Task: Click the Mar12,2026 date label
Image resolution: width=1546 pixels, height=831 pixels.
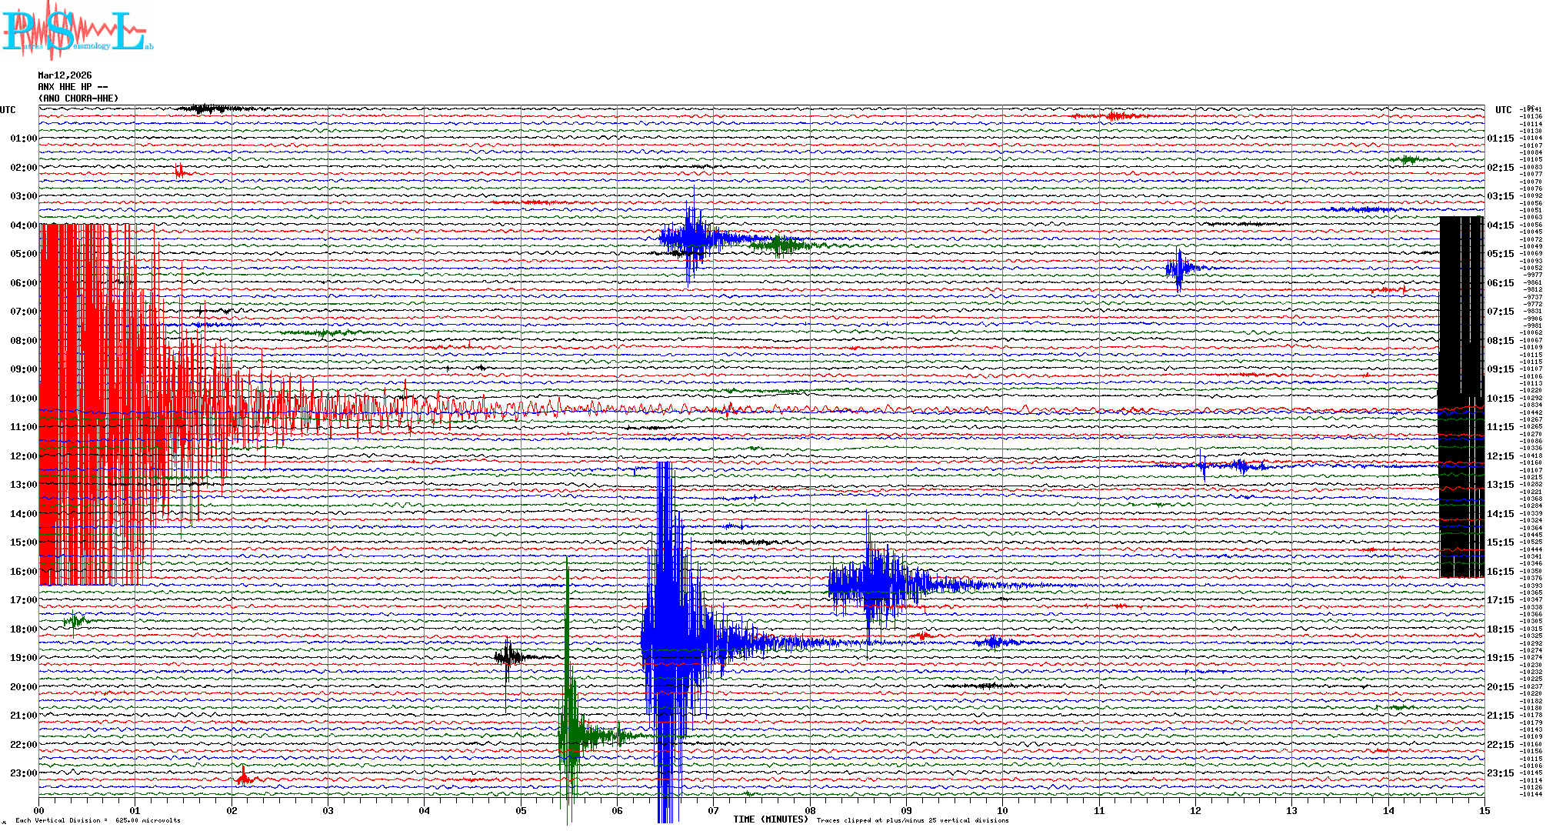Action: point(65,75)
